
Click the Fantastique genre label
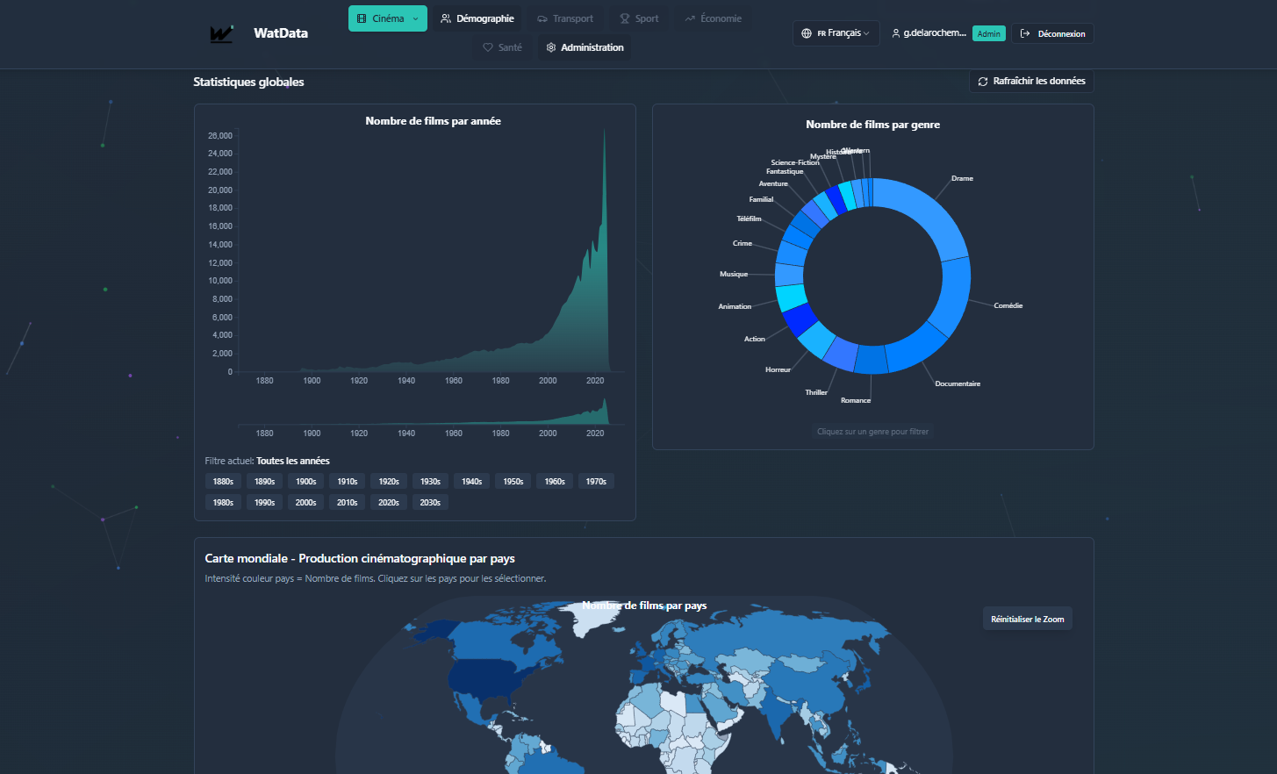[x=785, y=171]
